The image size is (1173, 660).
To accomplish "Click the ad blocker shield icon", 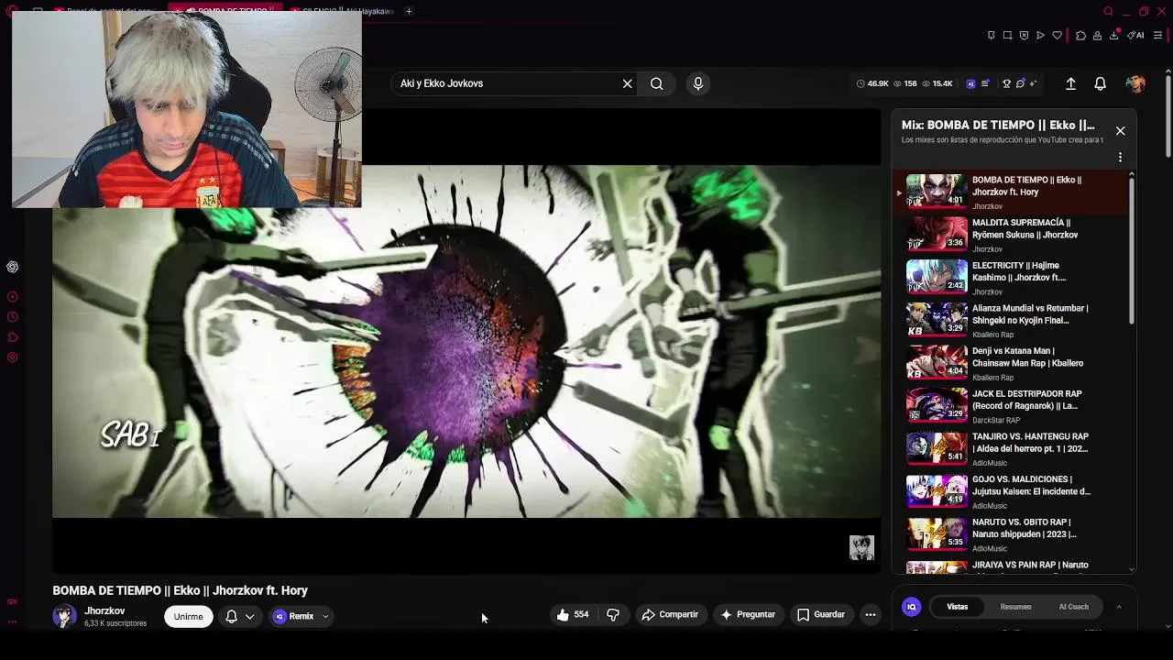I will (1024, 36).
